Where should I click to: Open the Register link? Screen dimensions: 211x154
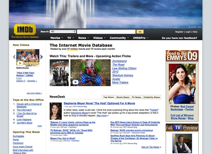click(x=179, y=32)
